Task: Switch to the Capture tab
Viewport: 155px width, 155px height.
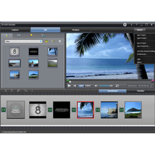Action: point(15,30)
